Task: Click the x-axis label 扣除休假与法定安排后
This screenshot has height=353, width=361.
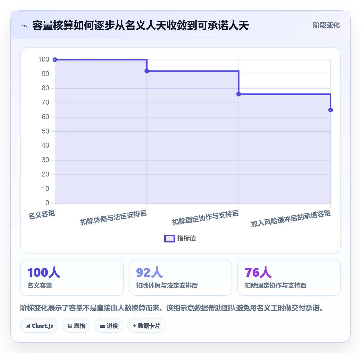Action: coord(113,218)
